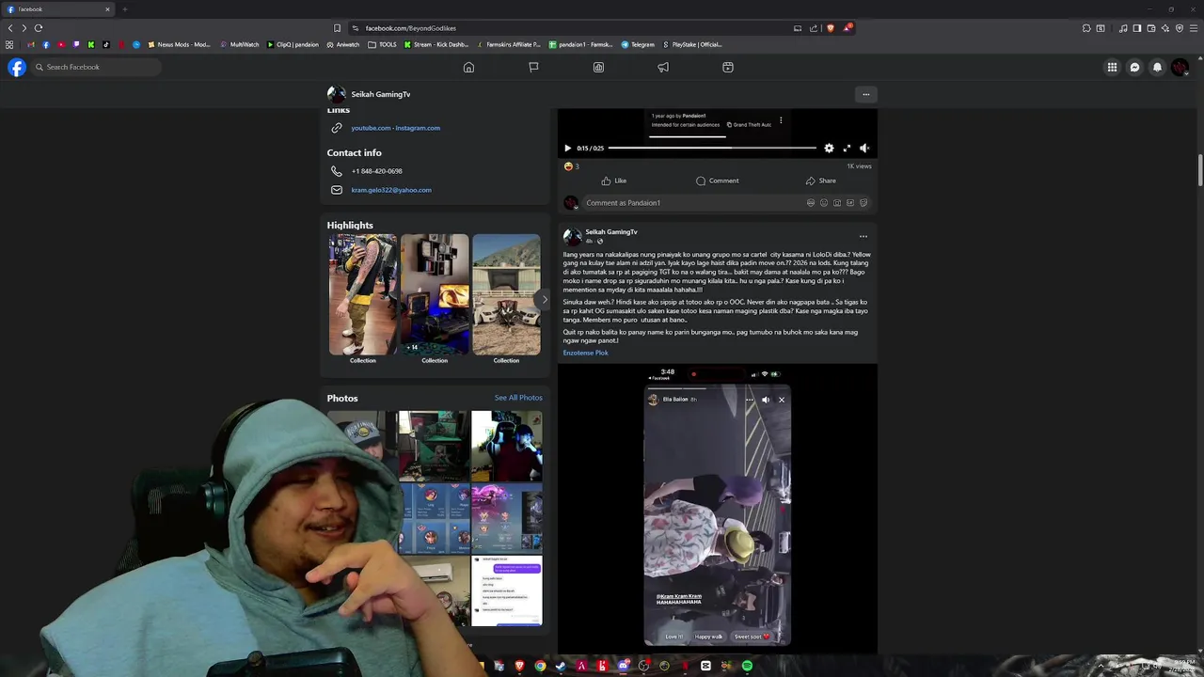Open the Facebook Messenger icon

[1134, 68]
